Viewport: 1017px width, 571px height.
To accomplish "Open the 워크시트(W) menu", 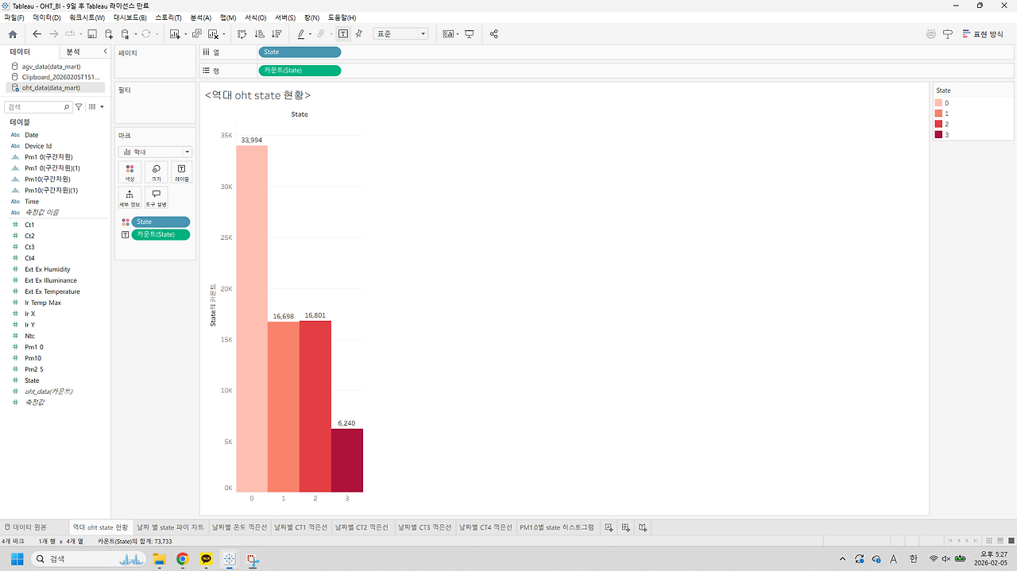I will [x=87, y=17].
